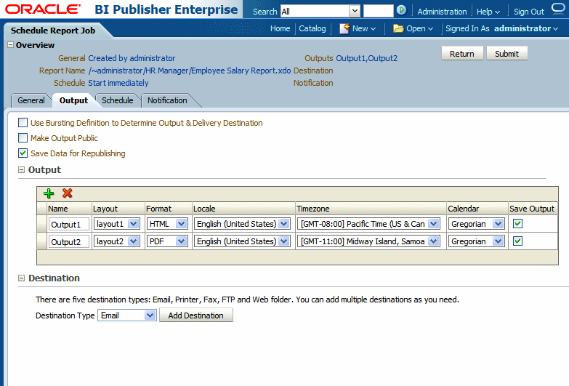Click the New document star icon
Screen dimensions: 569x386
tap(344, 28)
